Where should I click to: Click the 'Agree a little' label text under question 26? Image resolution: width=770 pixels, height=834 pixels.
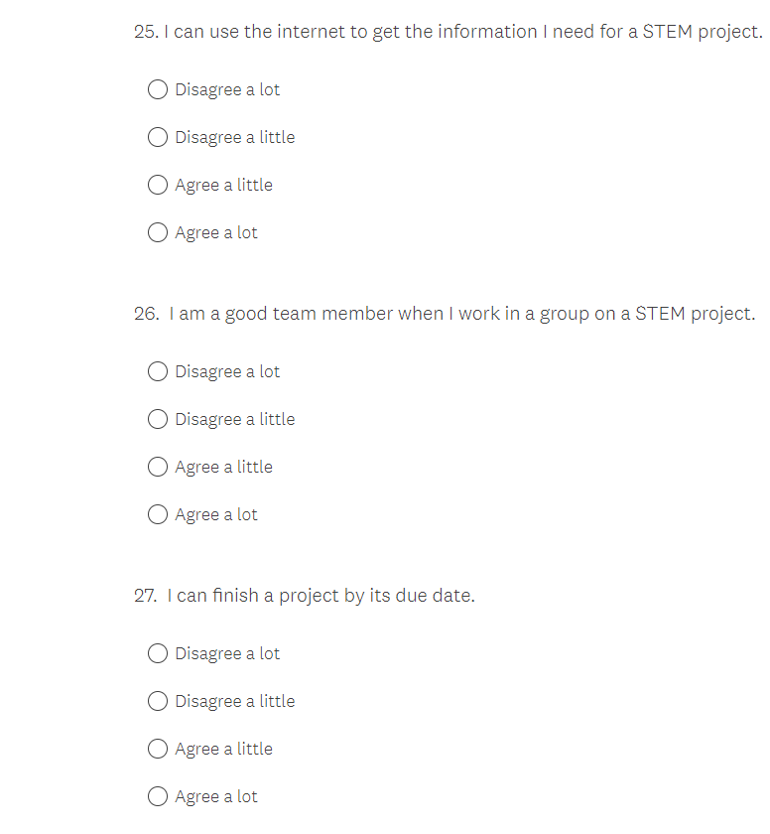tap(223, 468)
